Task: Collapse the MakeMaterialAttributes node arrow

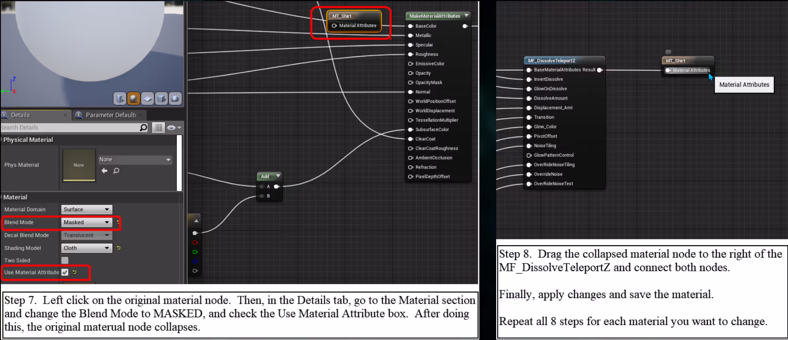Action: pos(466,16)
